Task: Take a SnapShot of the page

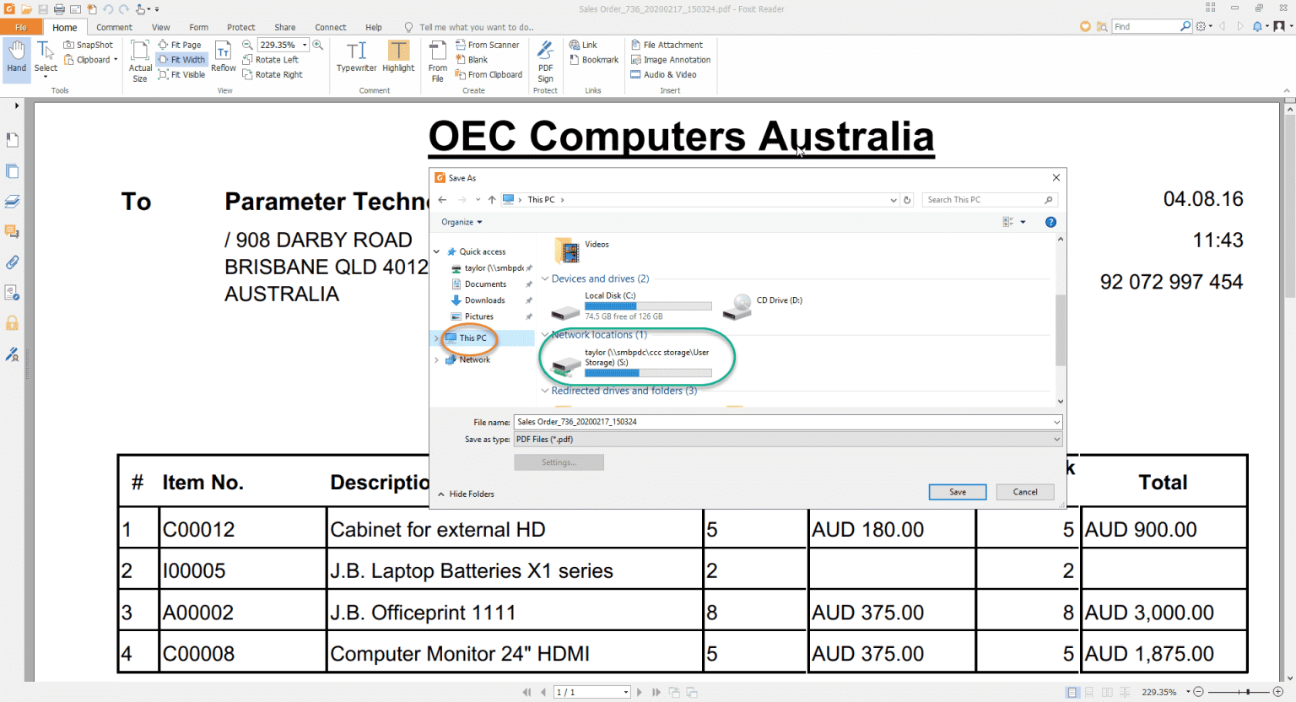Action: click(89, 45)
